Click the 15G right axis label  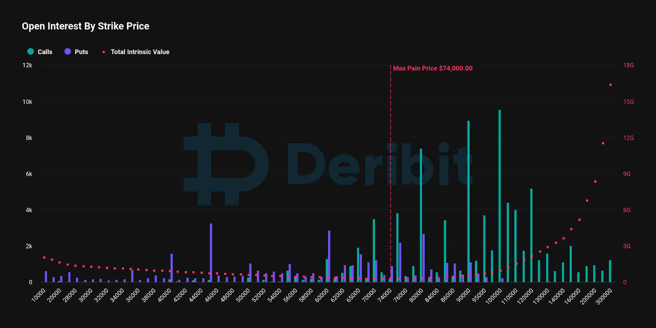coord(629,102)
